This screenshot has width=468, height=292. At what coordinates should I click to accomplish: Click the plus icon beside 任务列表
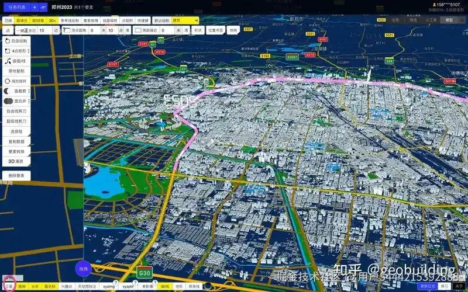pos(35,7)
